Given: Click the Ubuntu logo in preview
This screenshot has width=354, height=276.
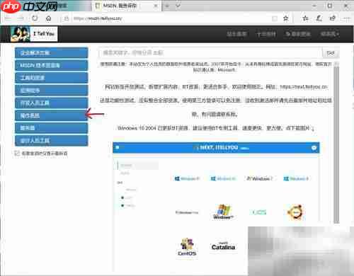Looking at the screenshot, I should (x=295, y=212).
